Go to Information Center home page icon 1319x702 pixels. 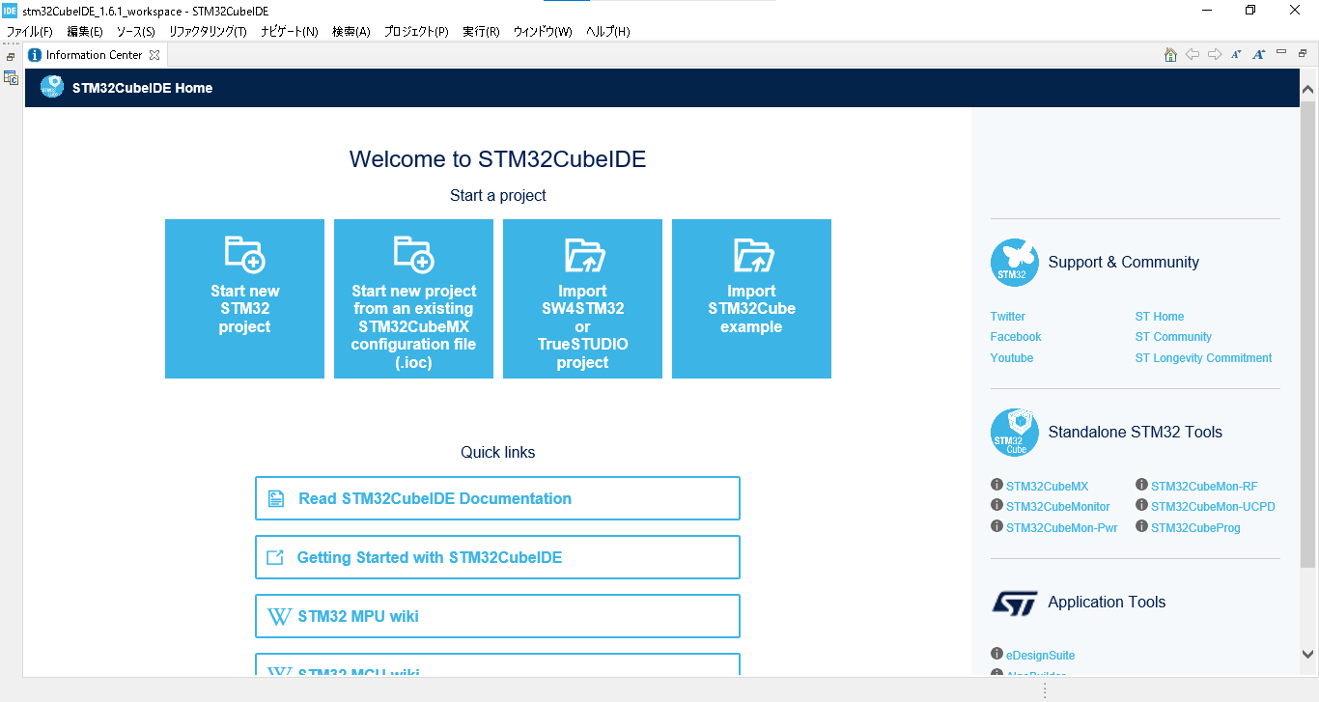coord(1170,55)
